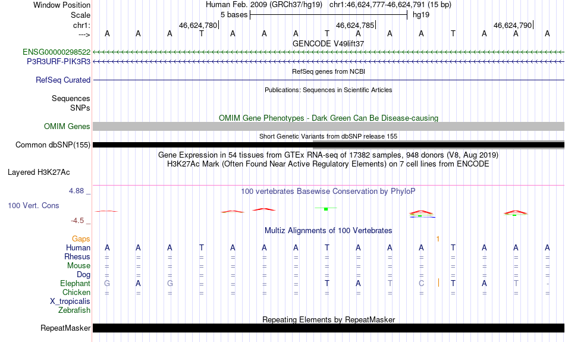
Task: Click the Gaps row label
Action: pos(81,239)
